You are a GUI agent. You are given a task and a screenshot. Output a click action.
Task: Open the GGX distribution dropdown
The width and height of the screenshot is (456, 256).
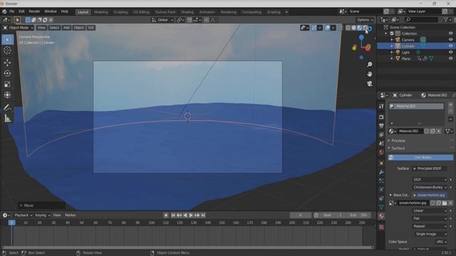tap(429, 180)
